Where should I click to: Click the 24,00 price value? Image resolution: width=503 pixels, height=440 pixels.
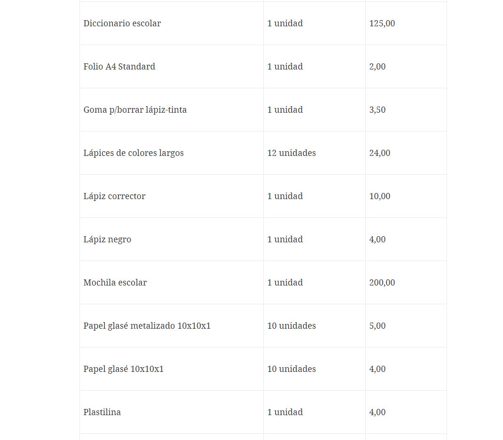pyautogui.click(x=380, y=153)
